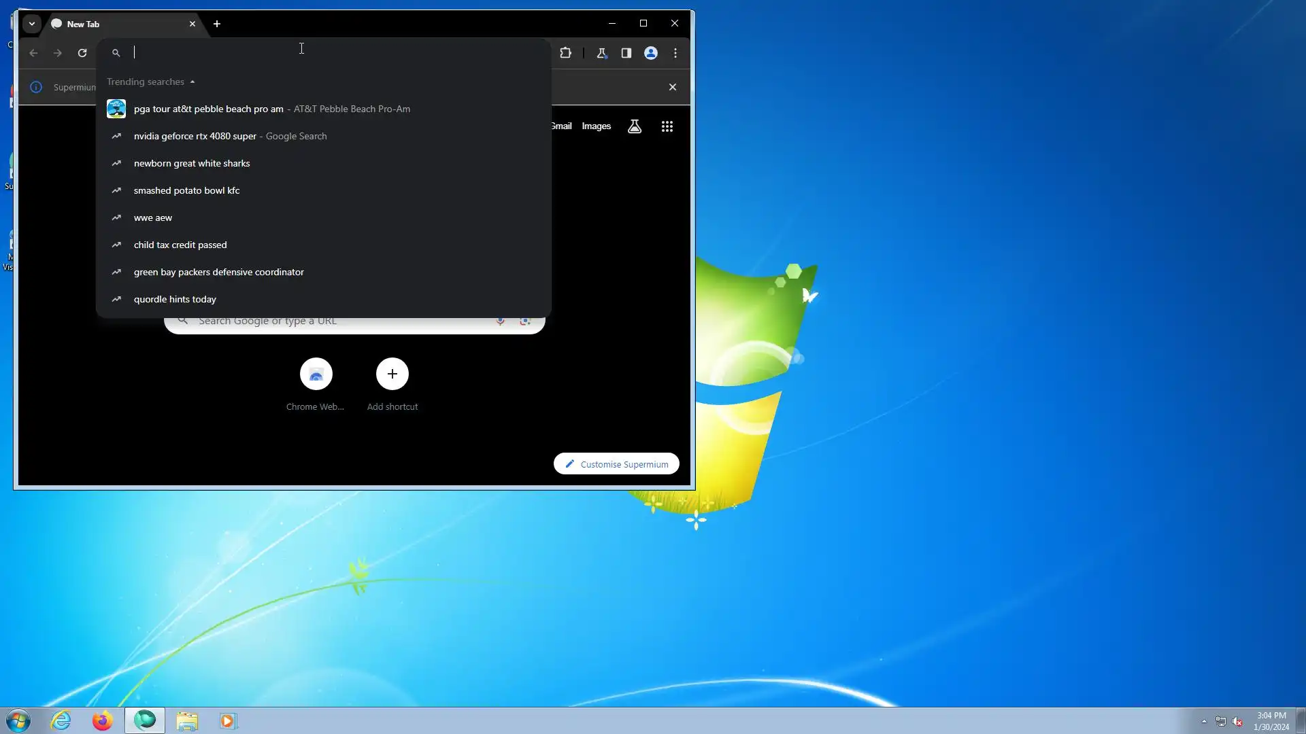Click the Search Labs flask on page
1306x734 pixels.
coord(635,126)
